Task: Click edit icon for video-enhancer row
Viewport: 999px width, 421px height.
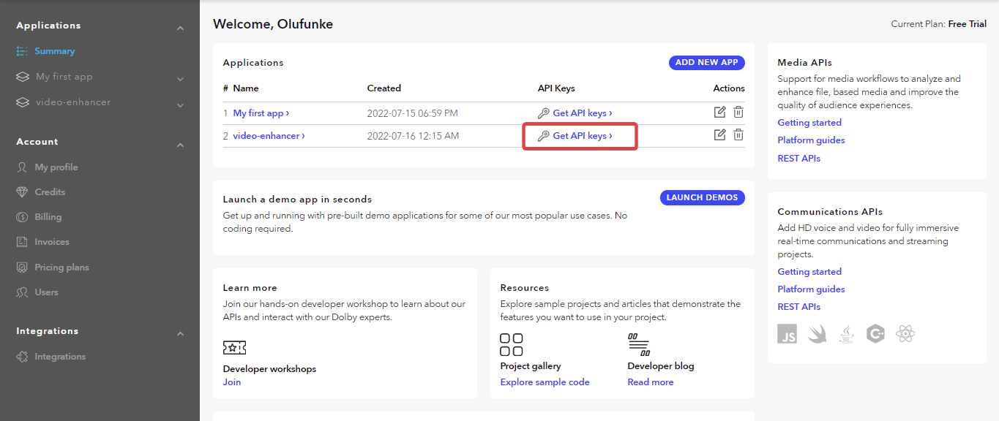Action: [x=719, y=134]
